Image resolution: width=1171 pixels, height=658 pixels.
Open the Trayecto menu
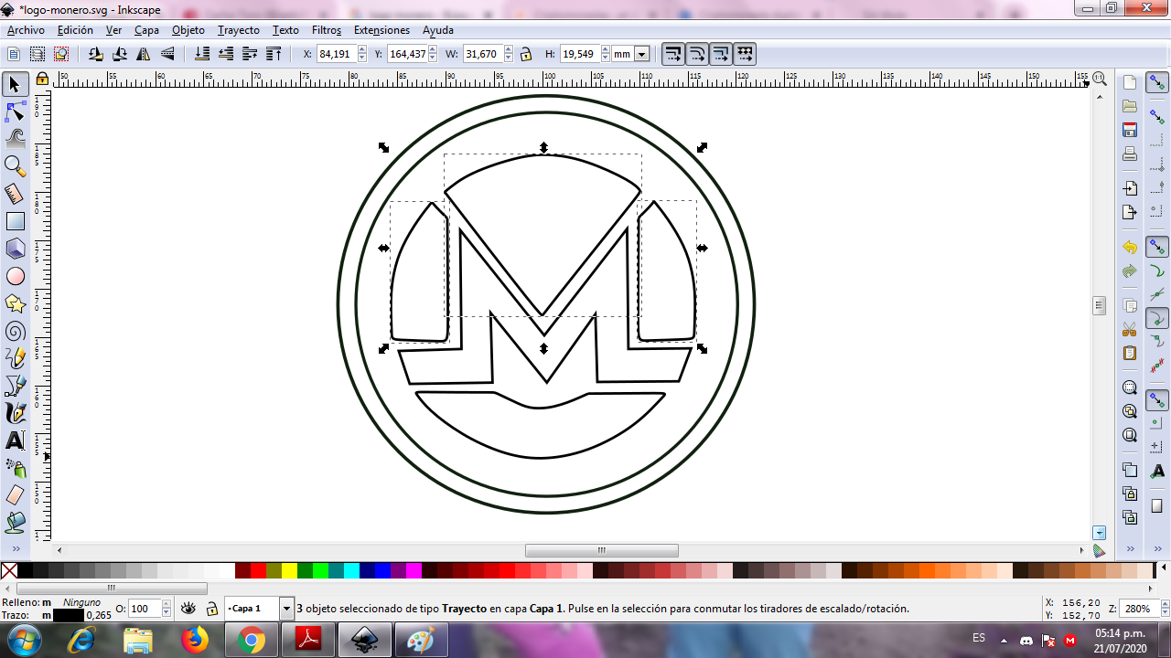pos(239,30)
